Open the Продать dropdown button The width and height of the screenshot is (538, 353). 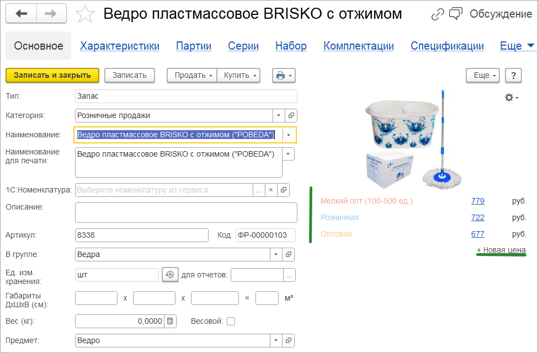[192, 76]
